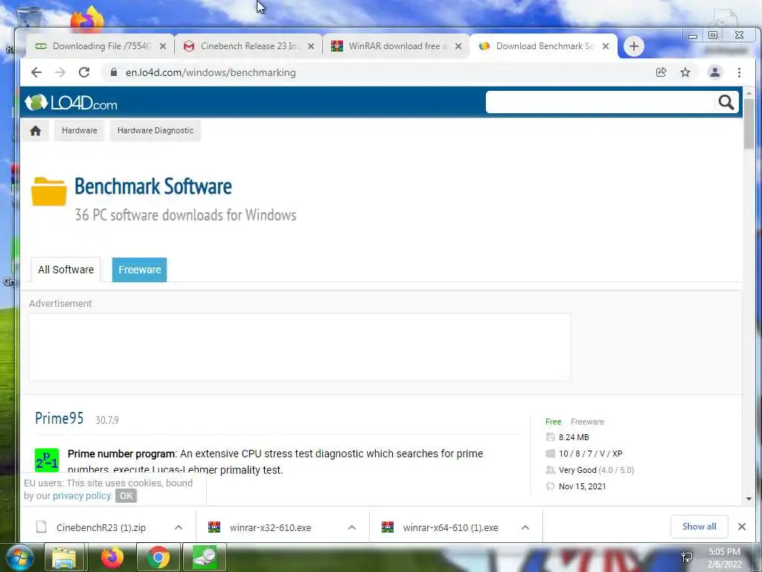
Task: Expand options for CinebenchR23 (1).zip download
Action: 179,527
